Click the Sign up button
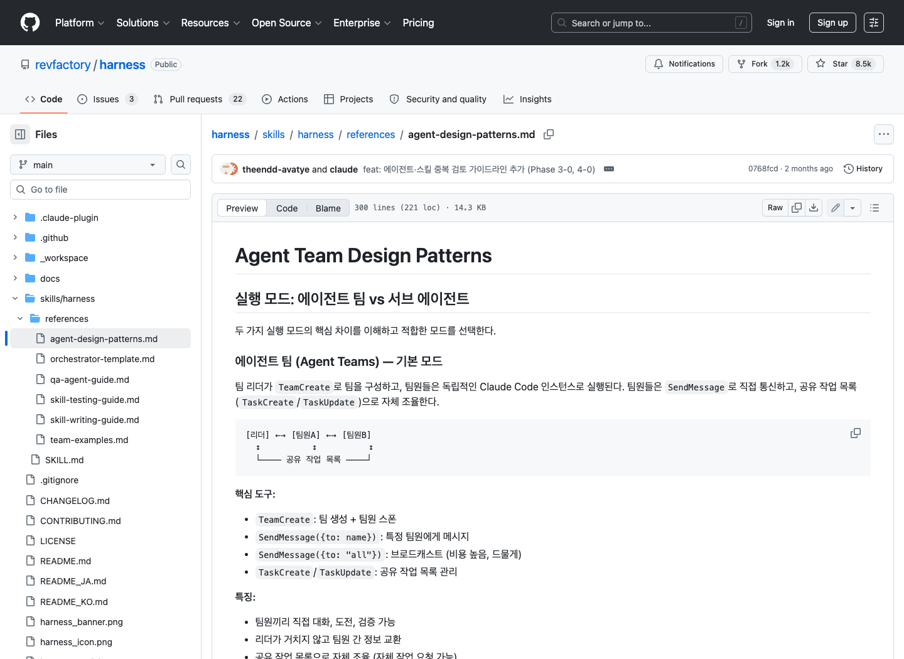 pos(832,23)
